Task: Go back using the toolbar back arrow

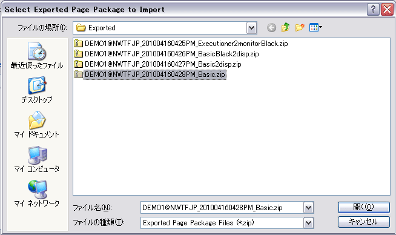Action: 271,27
